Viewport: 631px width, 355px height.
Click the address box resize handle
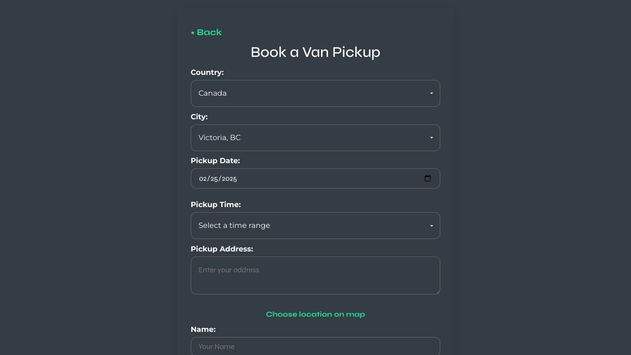coord(437,291)
